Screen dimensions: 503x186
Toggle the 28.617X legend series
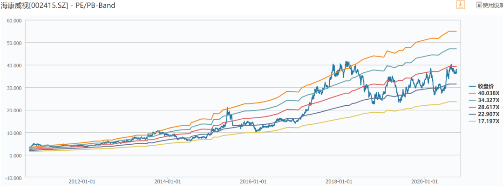(x=484, y=107)
